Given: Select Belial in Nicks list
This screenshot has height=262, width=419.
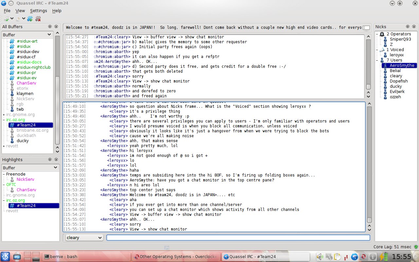Looking at the screenshot, I should tap(395, 71).
